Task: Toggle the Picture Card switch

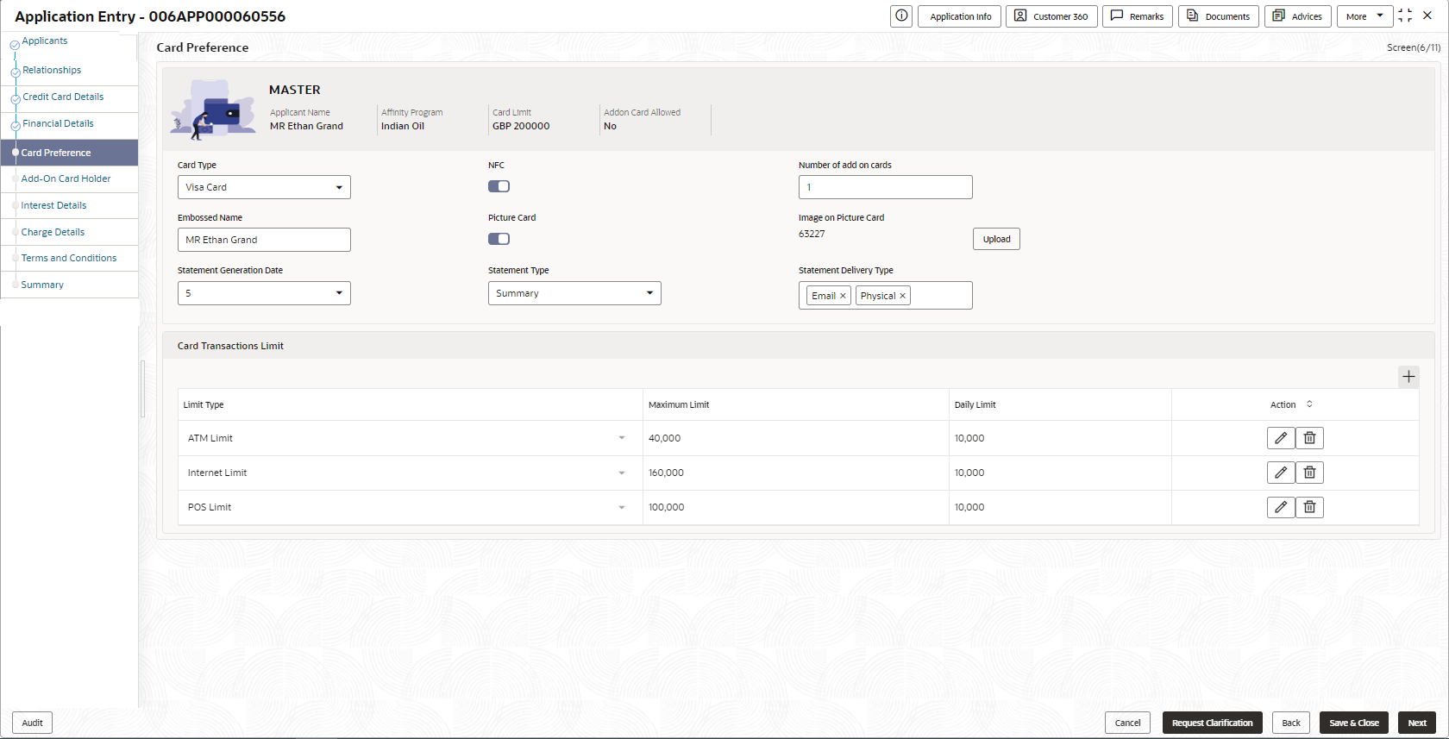Action: (499, 239)
